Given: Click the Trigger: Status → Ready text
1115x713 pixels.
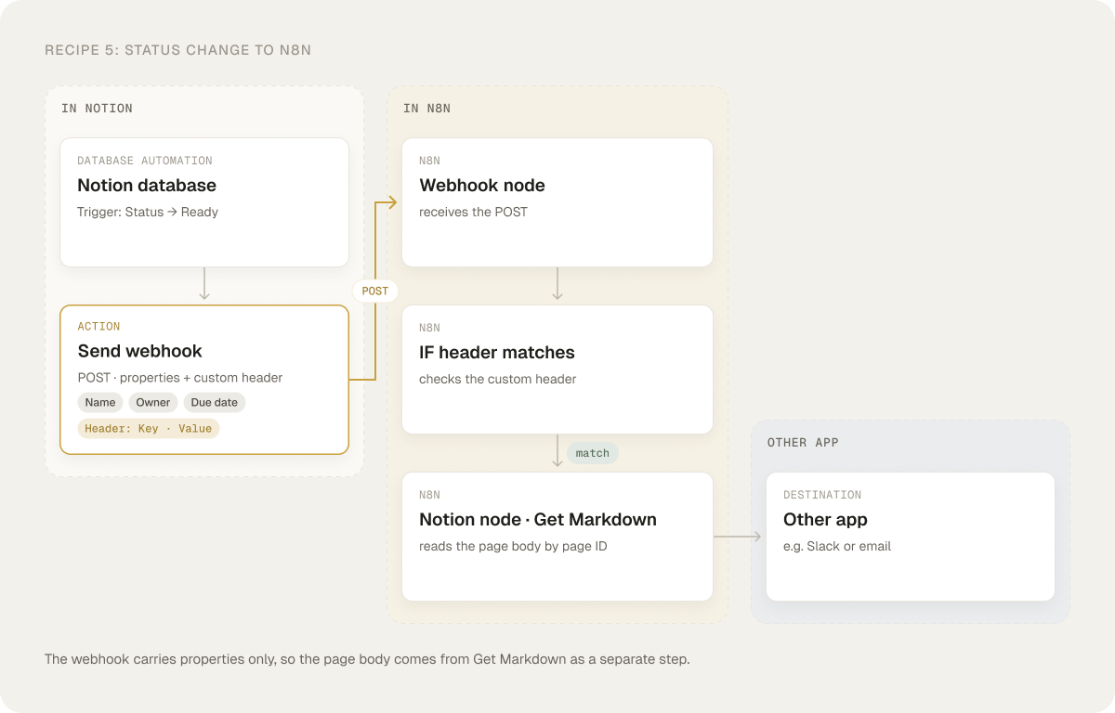Looking at the screenshot, I should point(148,212).
